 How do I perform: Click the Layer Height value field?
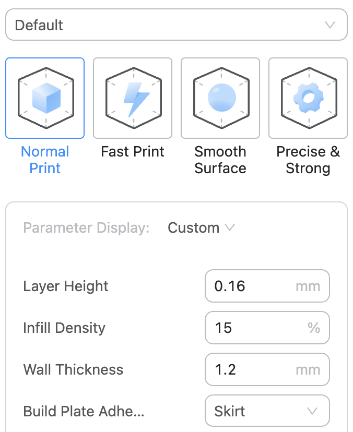point(251,286)
